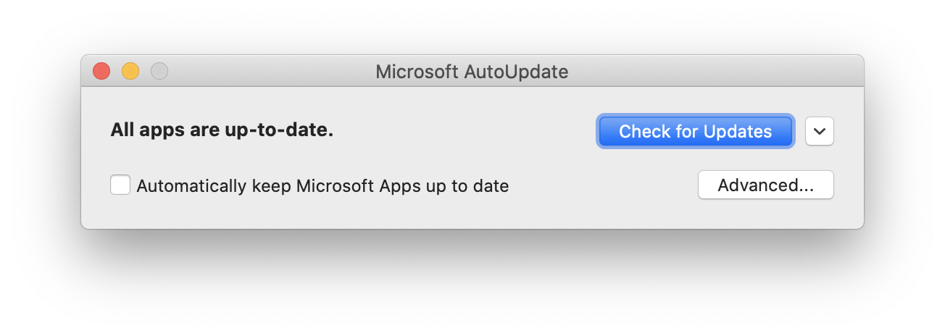Click the greyed-out zoom window button
The height and width of the screenshot is (336, 945).
(x=159, y=71)
